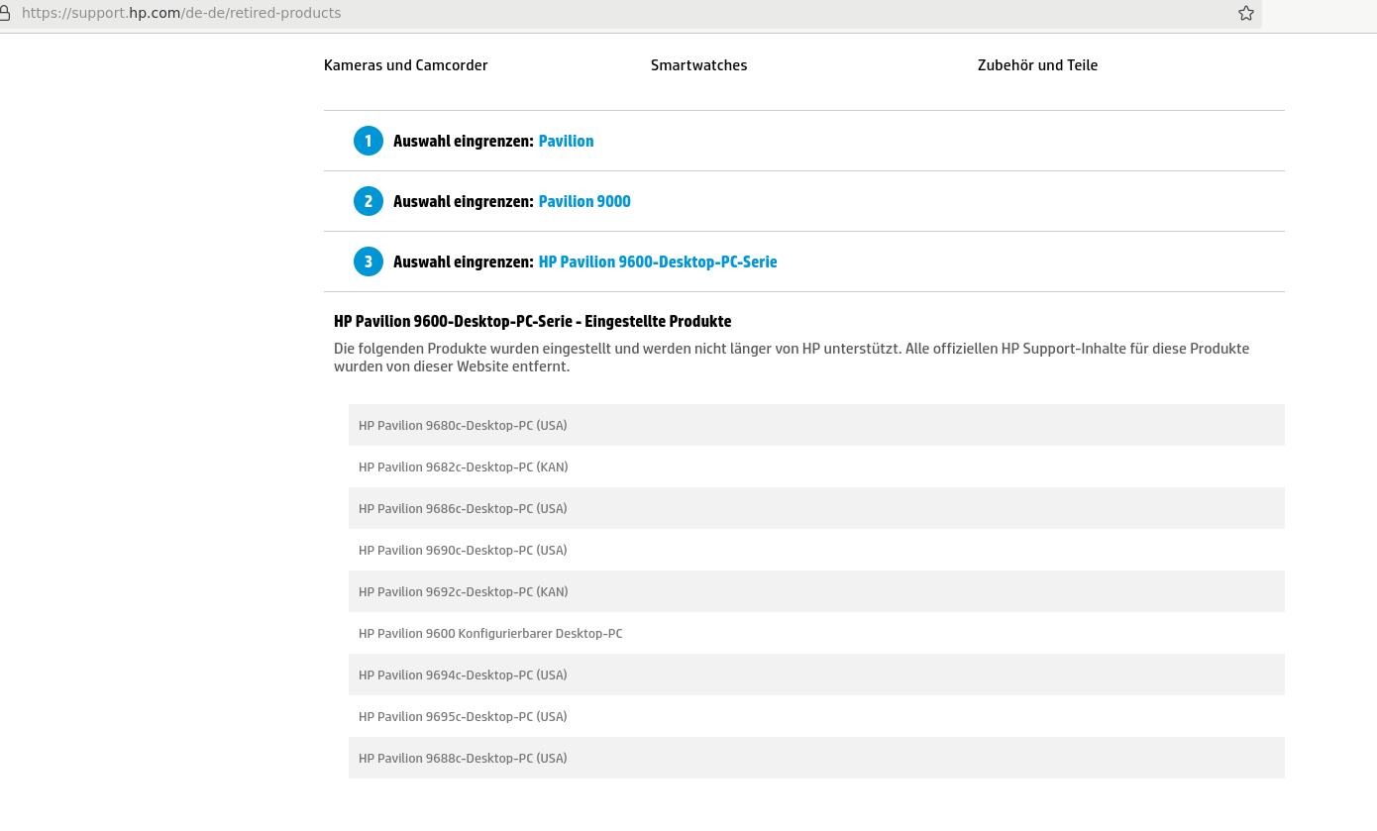Select HP Pavilion 9692c-Desktop-PC (KAN) row
The height and width of the screenshot is (831, 1377).
coord(816,591)
